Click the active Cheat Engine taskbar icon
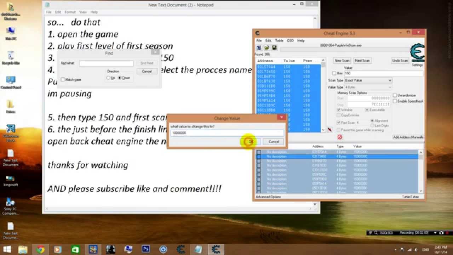The height and width of the screenshot is (255, 453). pos(216,249)
